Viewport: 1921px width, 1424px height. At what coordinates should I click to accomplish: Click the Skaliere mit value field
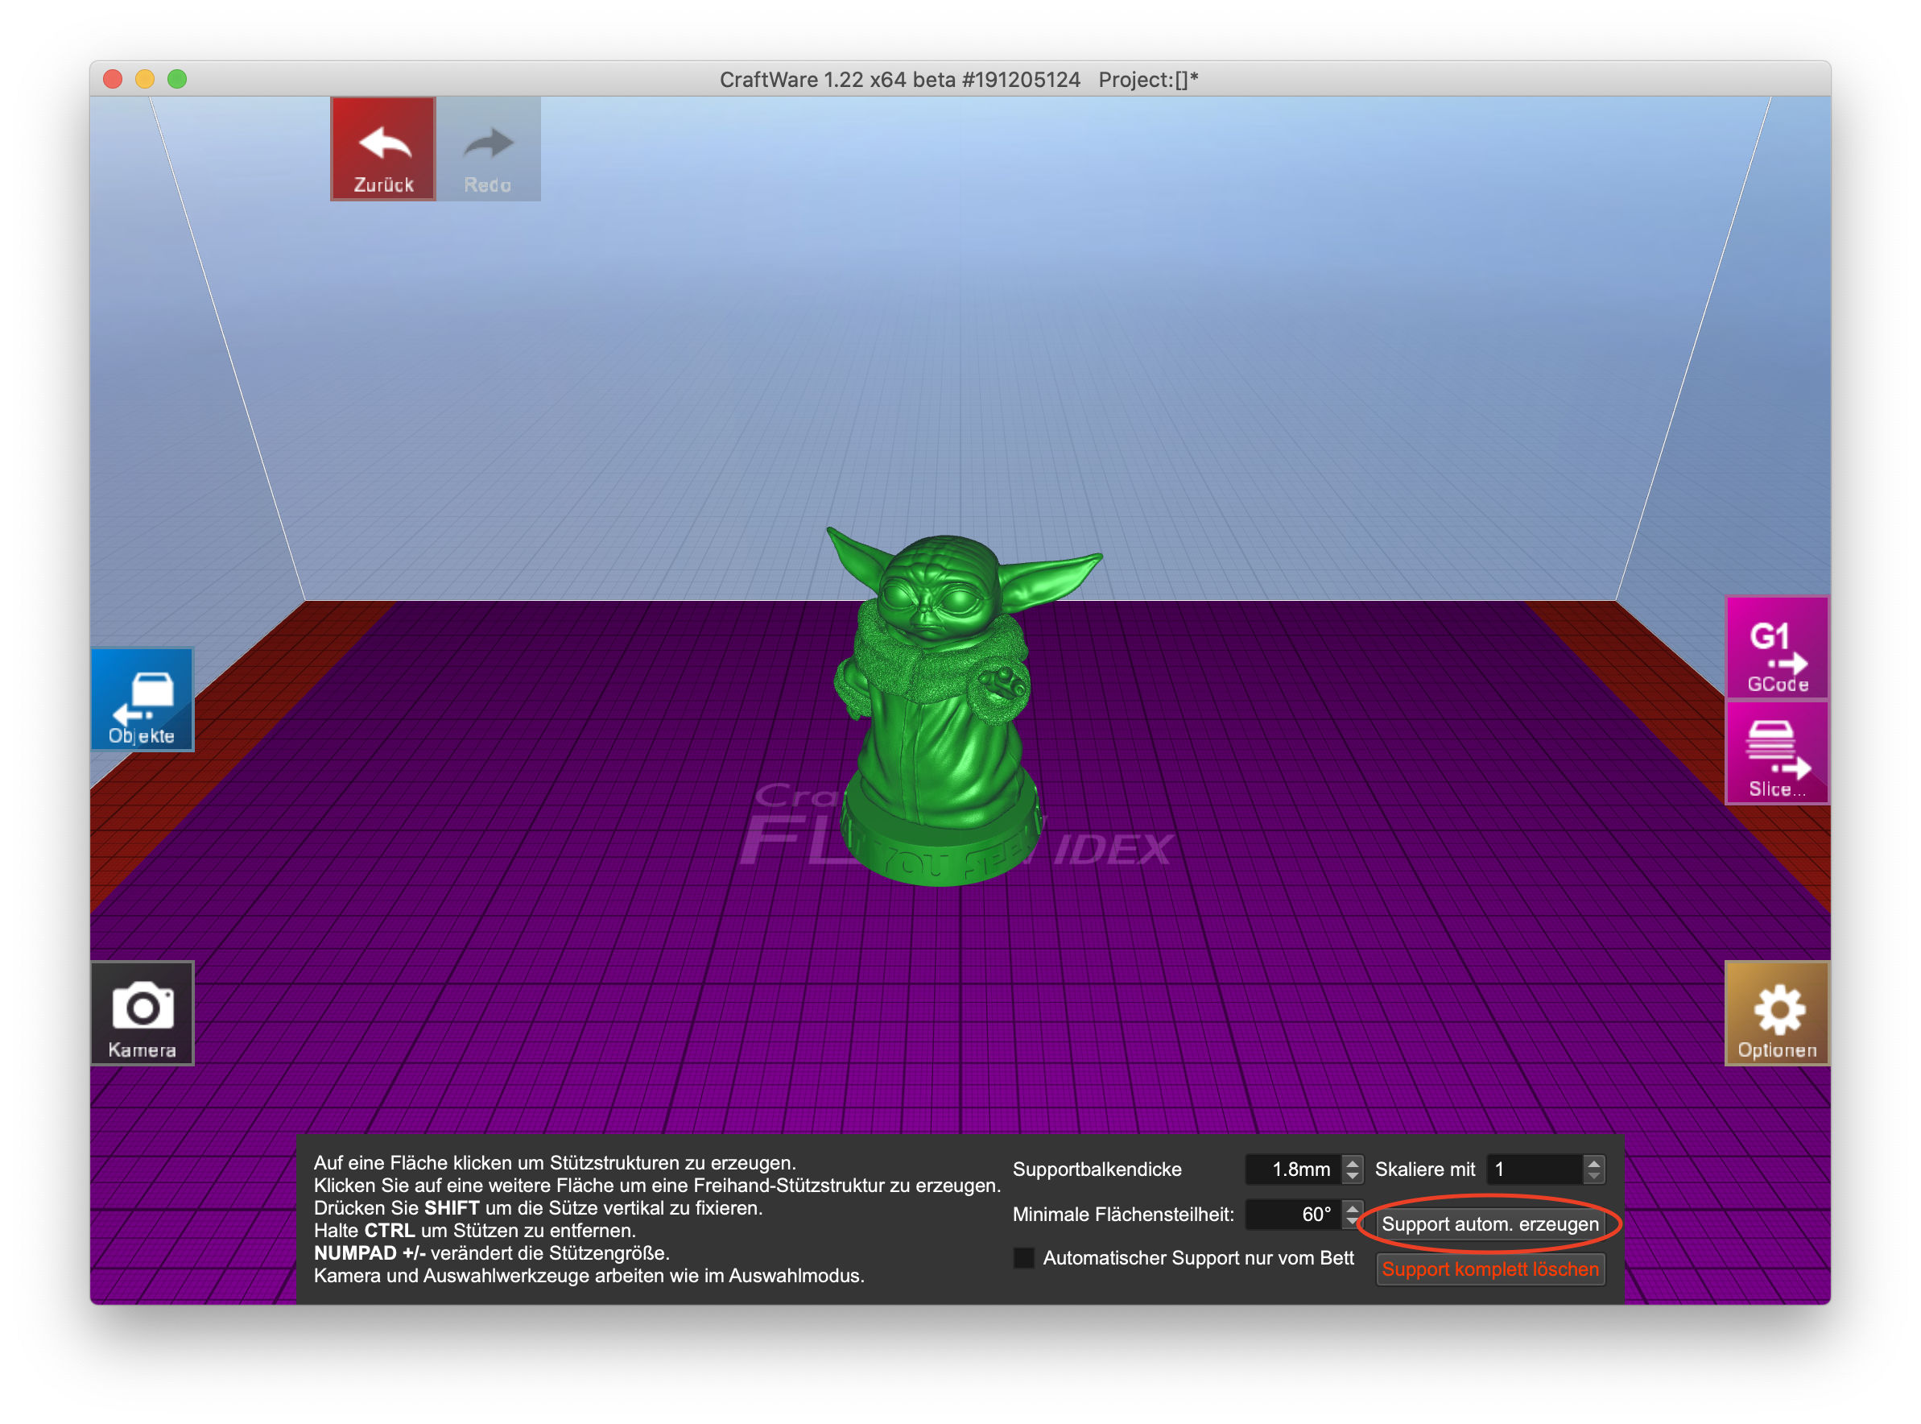coord(1535,1169)
